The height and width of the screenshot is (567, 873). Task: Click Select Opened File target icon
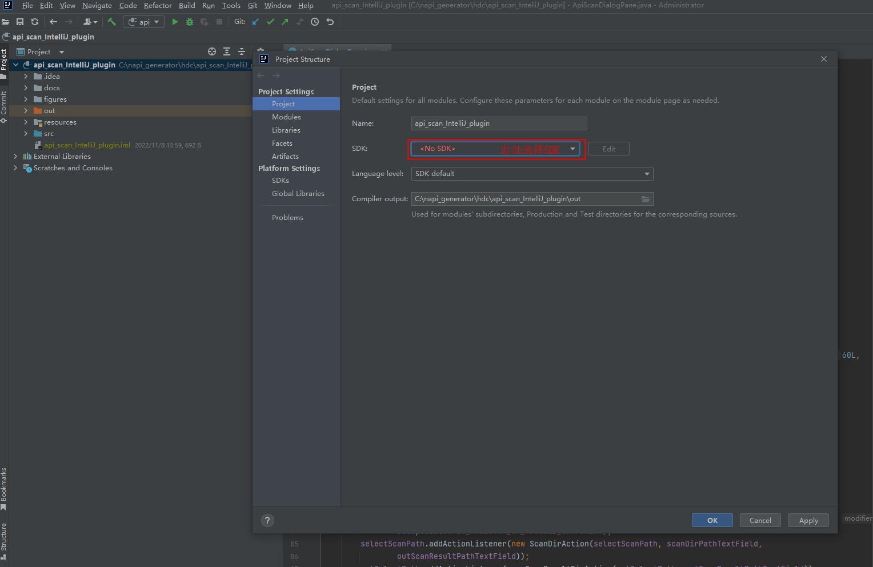click(212, 51)
